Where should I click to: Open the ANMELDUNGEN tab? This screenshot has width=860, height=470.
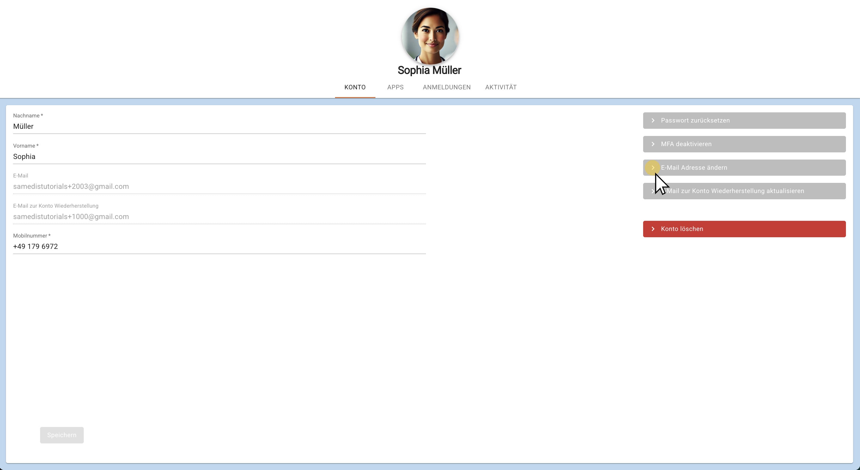tap(446, 87)
